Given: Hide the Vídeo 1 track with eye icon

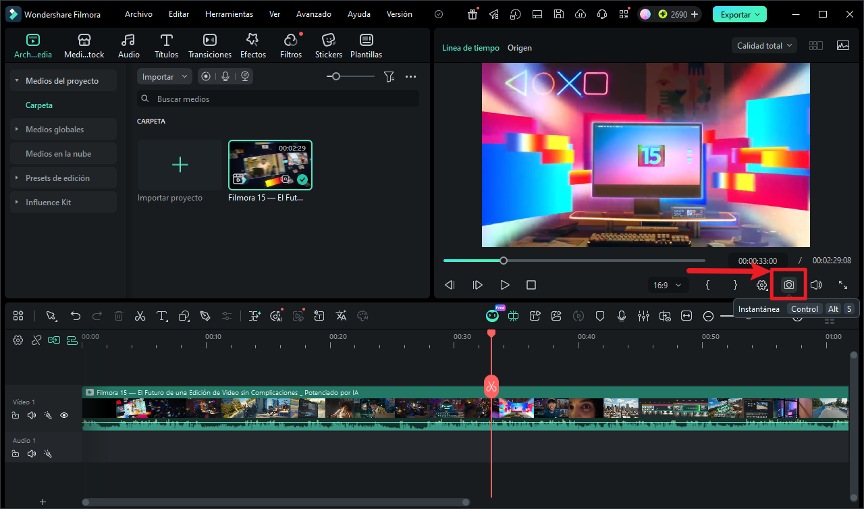Looking at the screenshot, I should pyautogui.click(x=64, y=415).
